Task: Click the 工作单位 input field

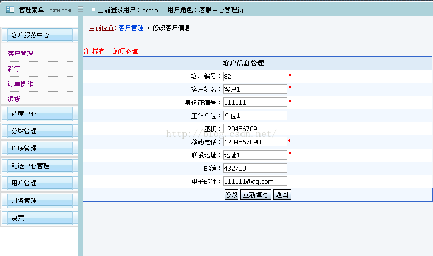Action: click(x=255, y=115)
